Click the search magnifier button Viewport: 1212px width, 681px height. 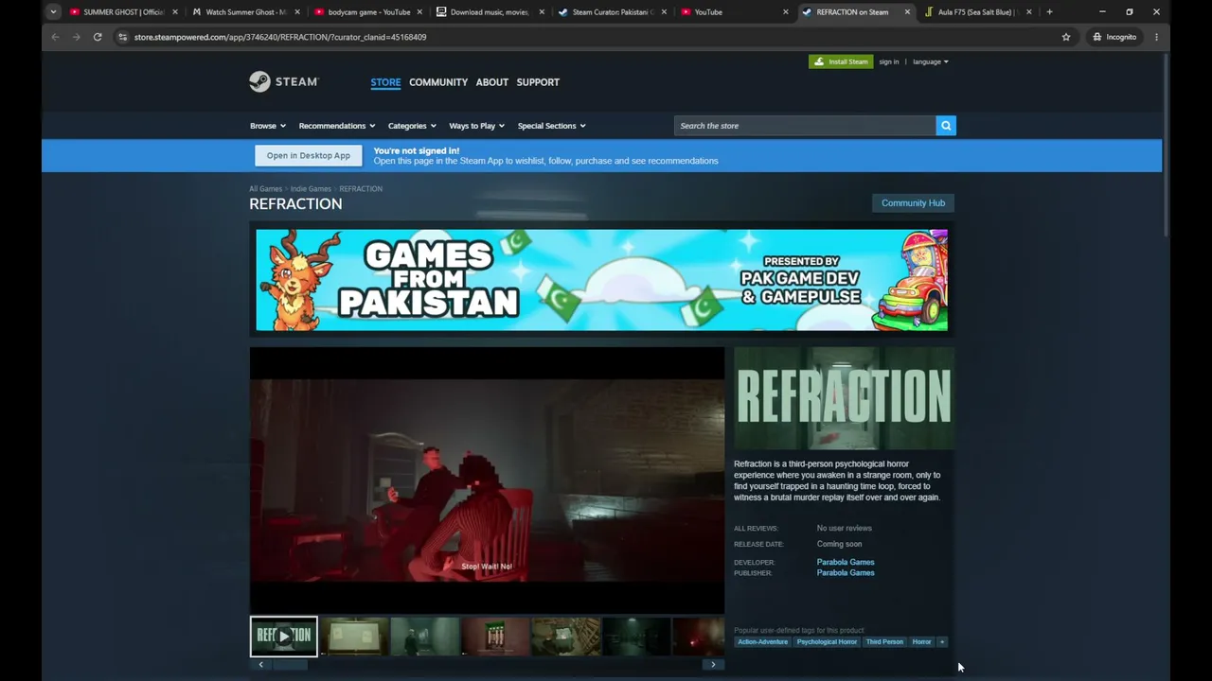[x=946, y=126]
